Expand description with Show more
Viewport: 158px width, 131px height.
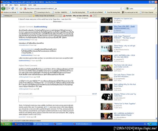58,22
